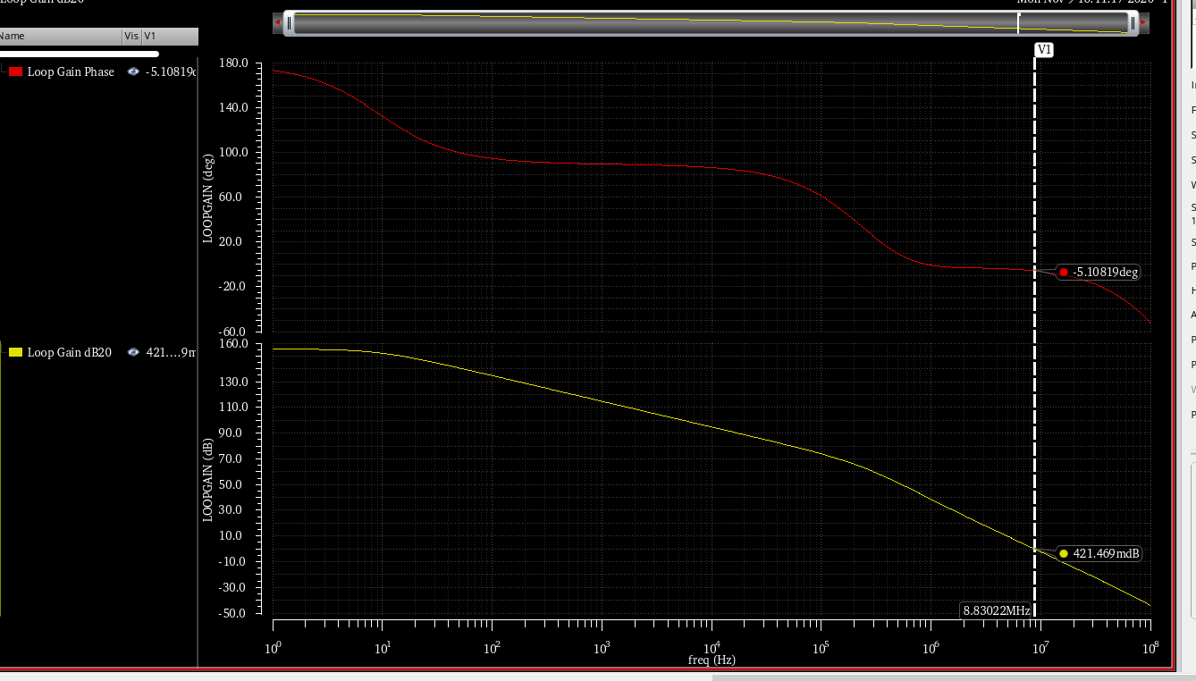
Task: Toggle the eye visibility for Loop Gain dB20
Action: (x=132, y=352)
